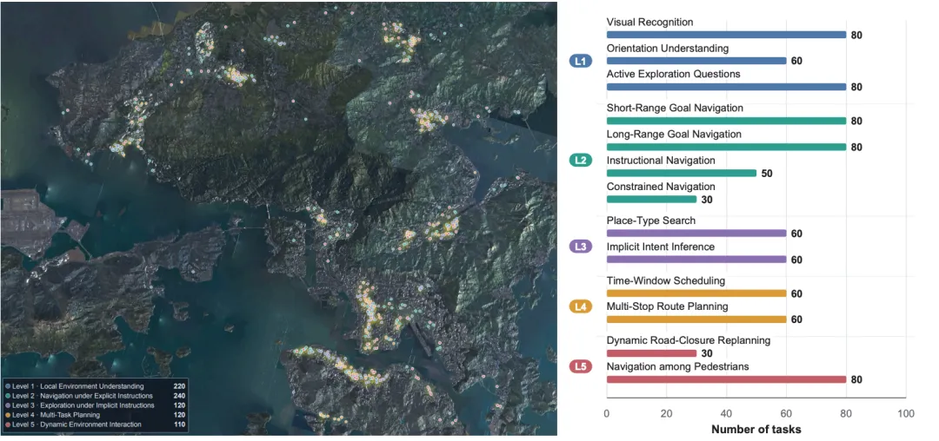Click the x-axis tick label 100
The image size is (939, 441).
[x=906, y=413]
